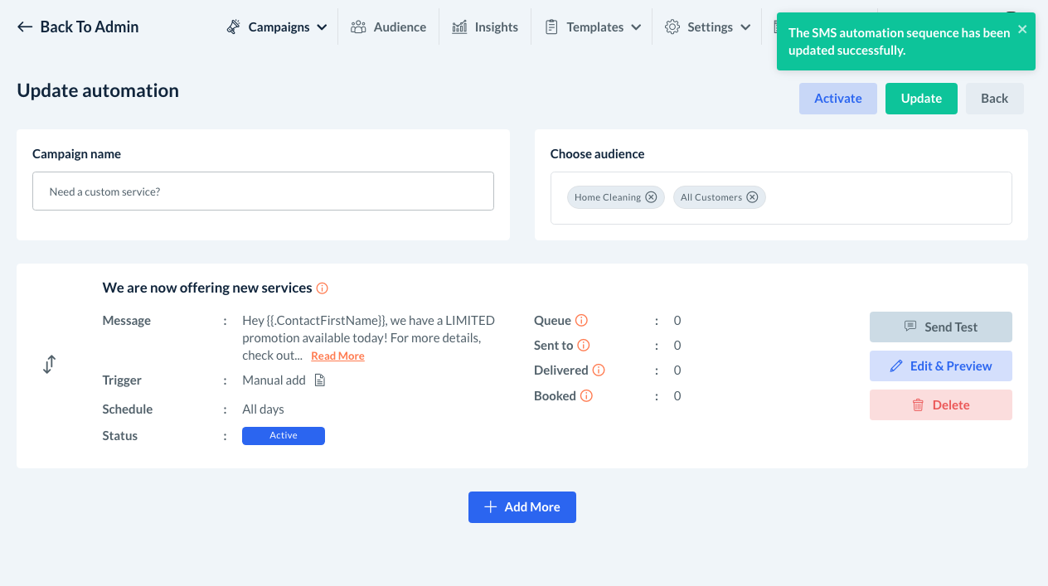1048x586 pixels.
Task: Click the Campaign name input field
Action: coord(263,191)
